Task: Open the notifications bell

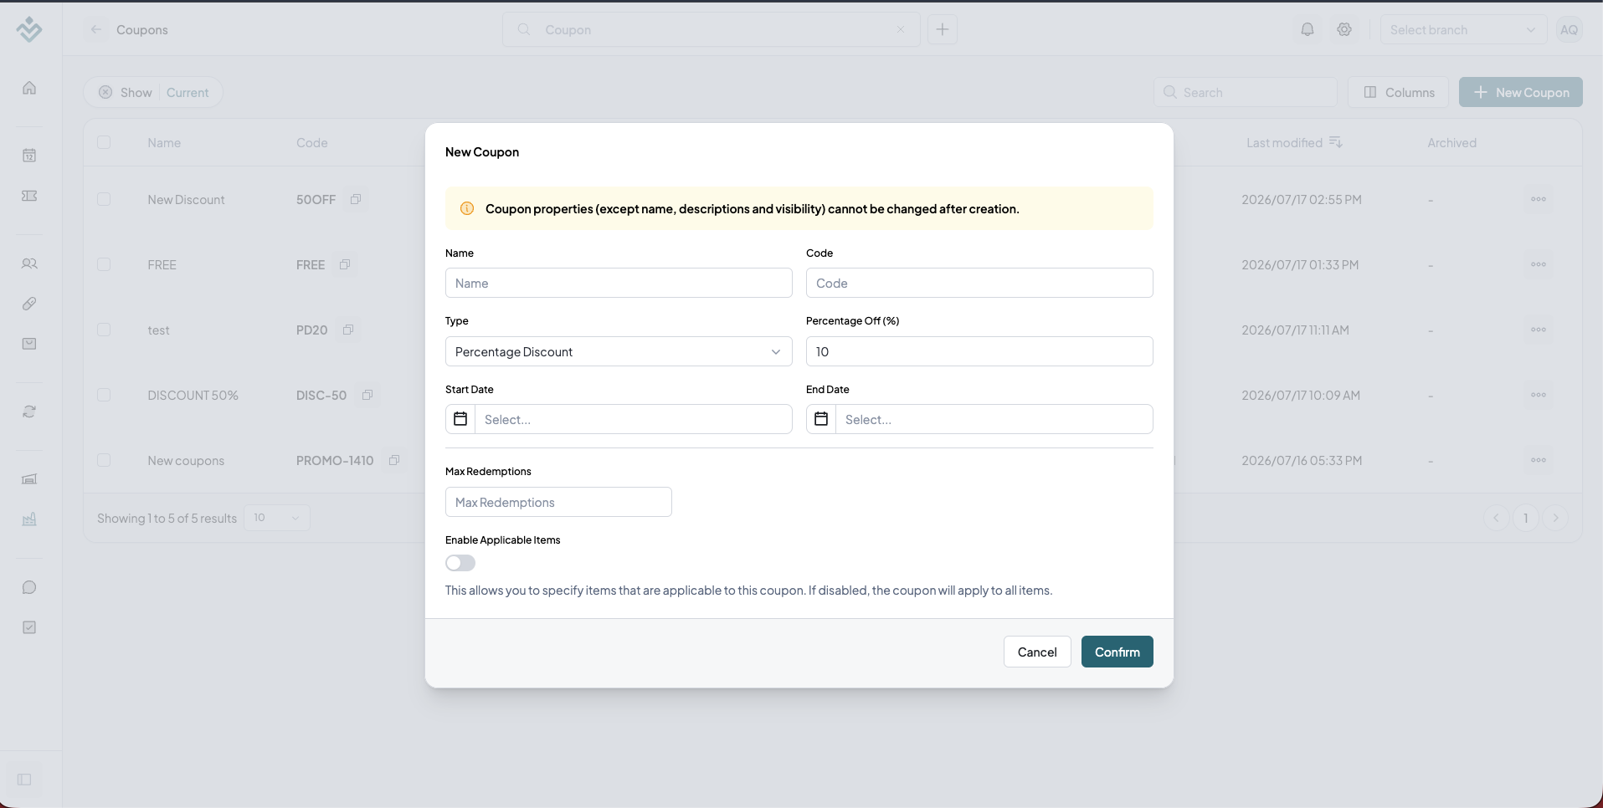Action: coord(1308,29)
